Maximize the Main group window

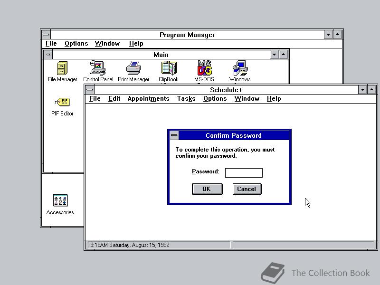283,55
